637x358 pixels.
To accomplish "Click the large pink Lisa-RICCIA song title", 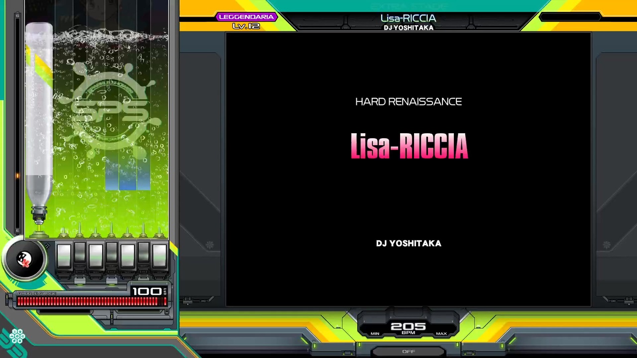I will click(409, 146).
